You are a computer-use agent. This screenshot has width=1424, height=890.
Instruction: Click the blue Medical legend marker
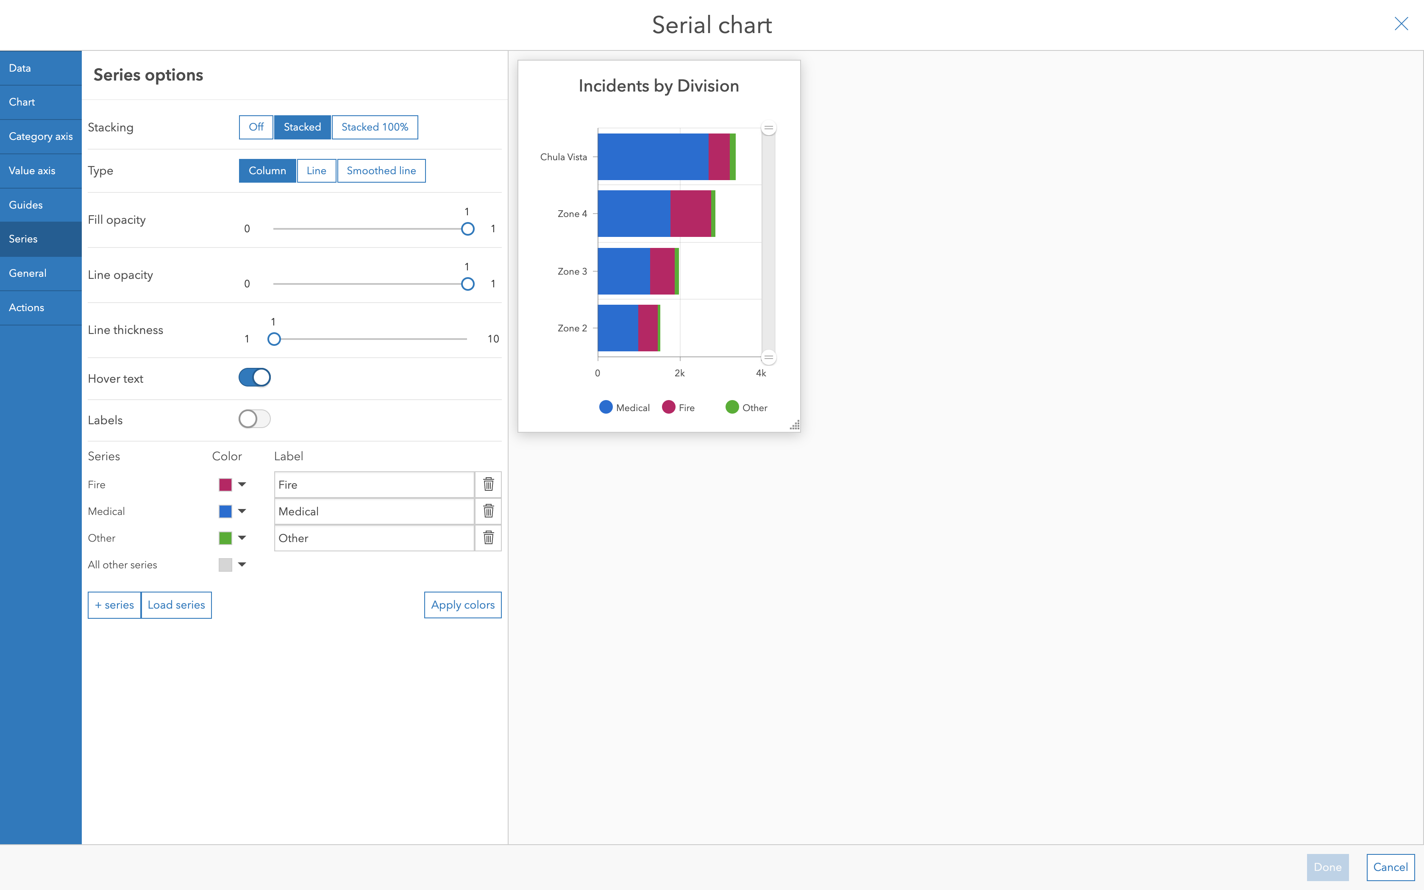pyautogui.click(x=606, y=407)
